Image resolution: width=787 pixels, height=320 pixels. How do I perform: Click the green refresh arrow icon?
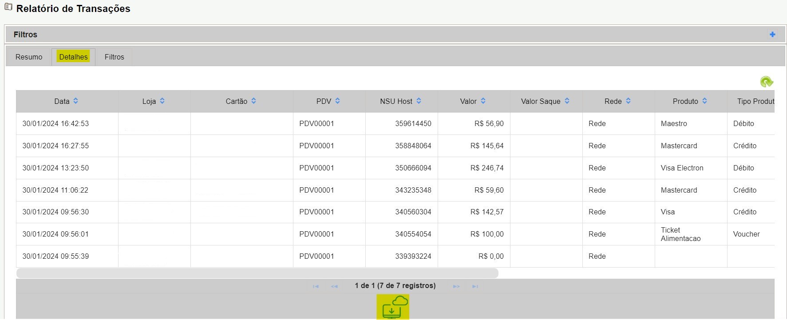coord(767,82)
